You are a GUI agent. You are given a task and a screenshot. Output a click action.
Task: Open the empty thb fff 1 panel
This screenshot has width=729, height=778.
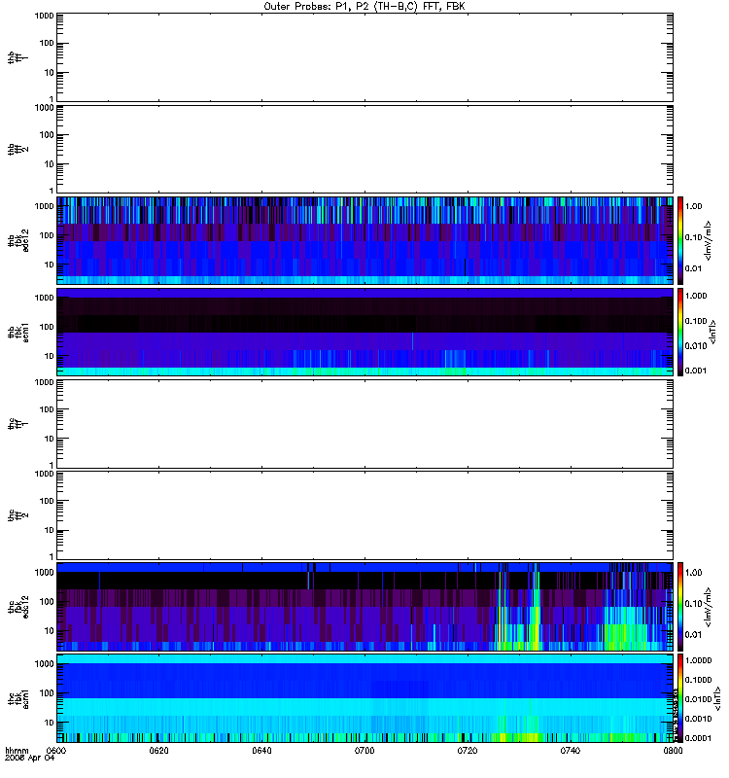364,57
